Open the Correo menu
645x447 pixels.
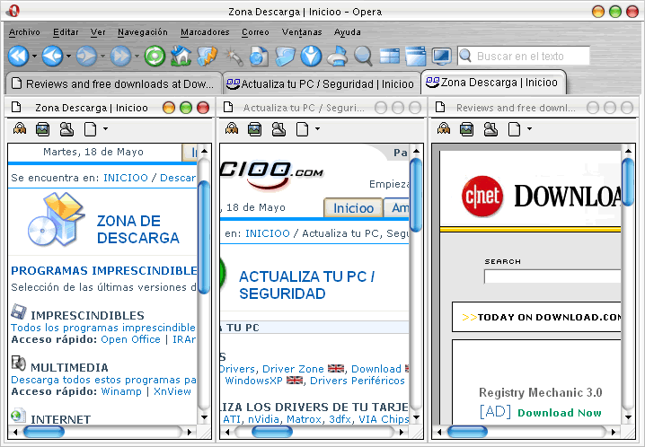[255, 32]
